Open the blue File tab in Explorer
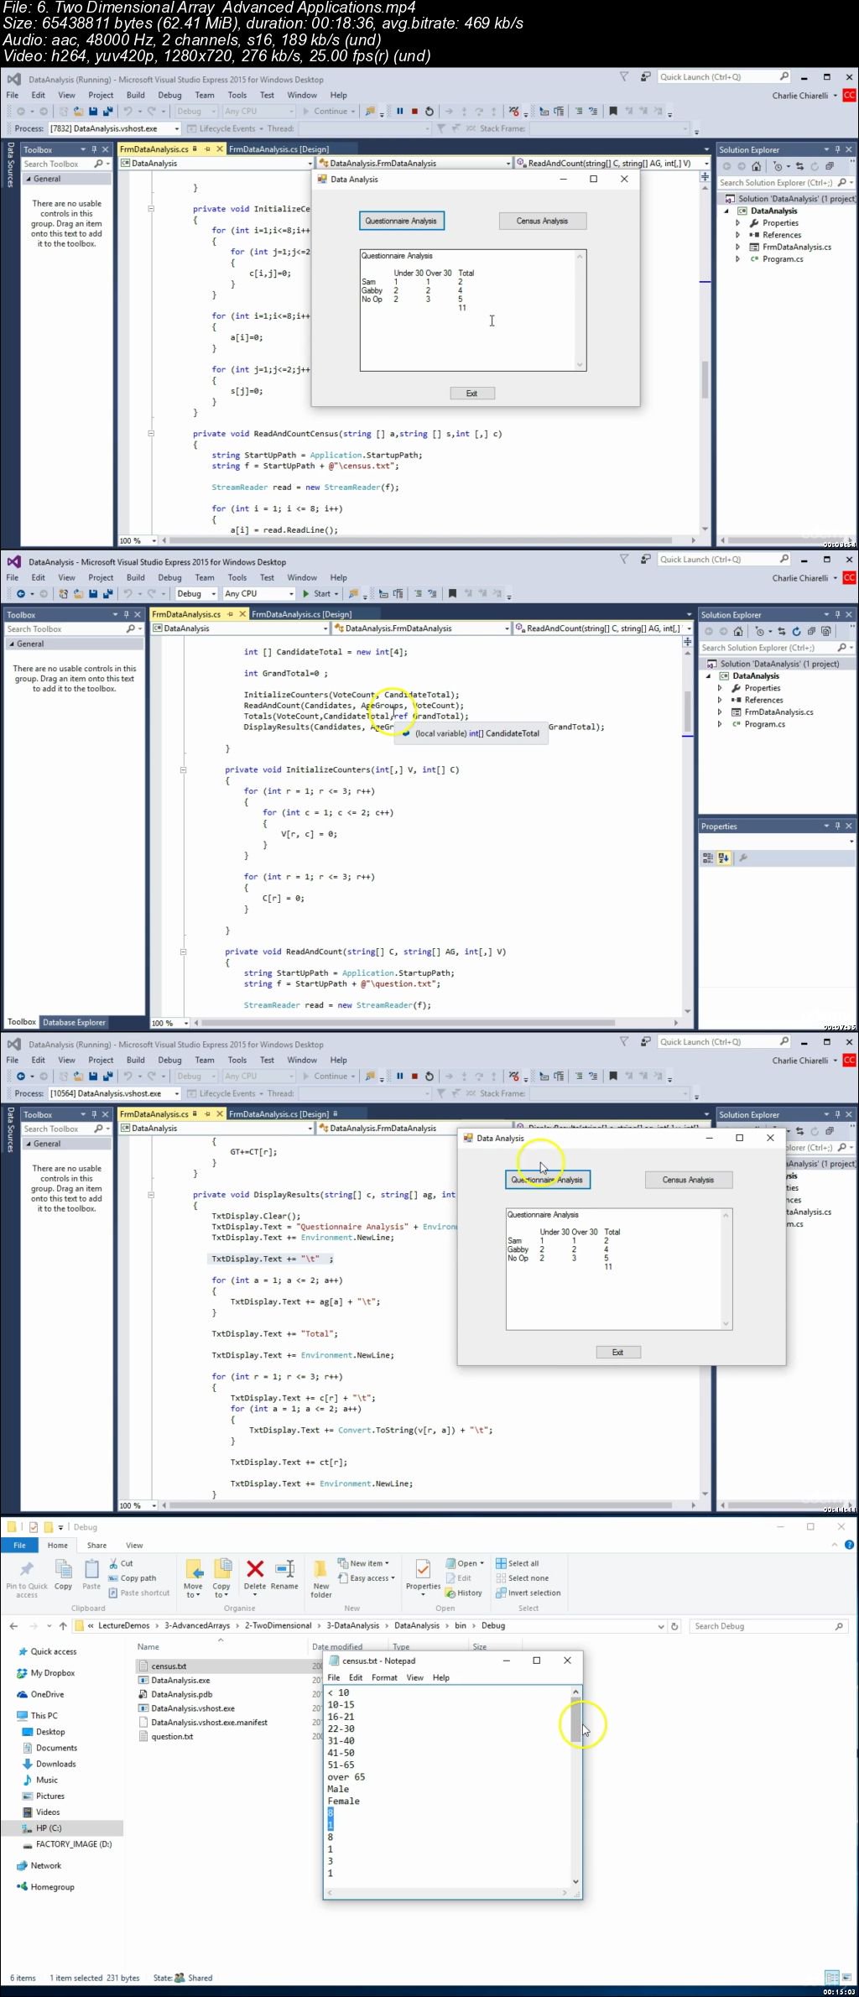 tap(19, 1545)
